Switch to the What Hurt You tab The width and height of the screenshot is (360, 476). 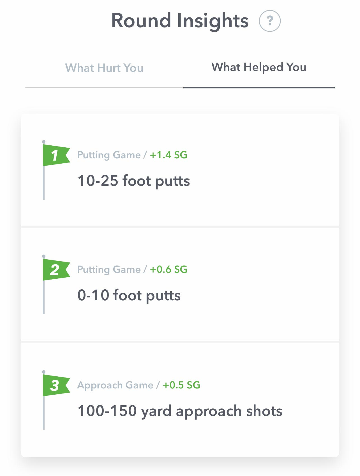tap(104, 68)
